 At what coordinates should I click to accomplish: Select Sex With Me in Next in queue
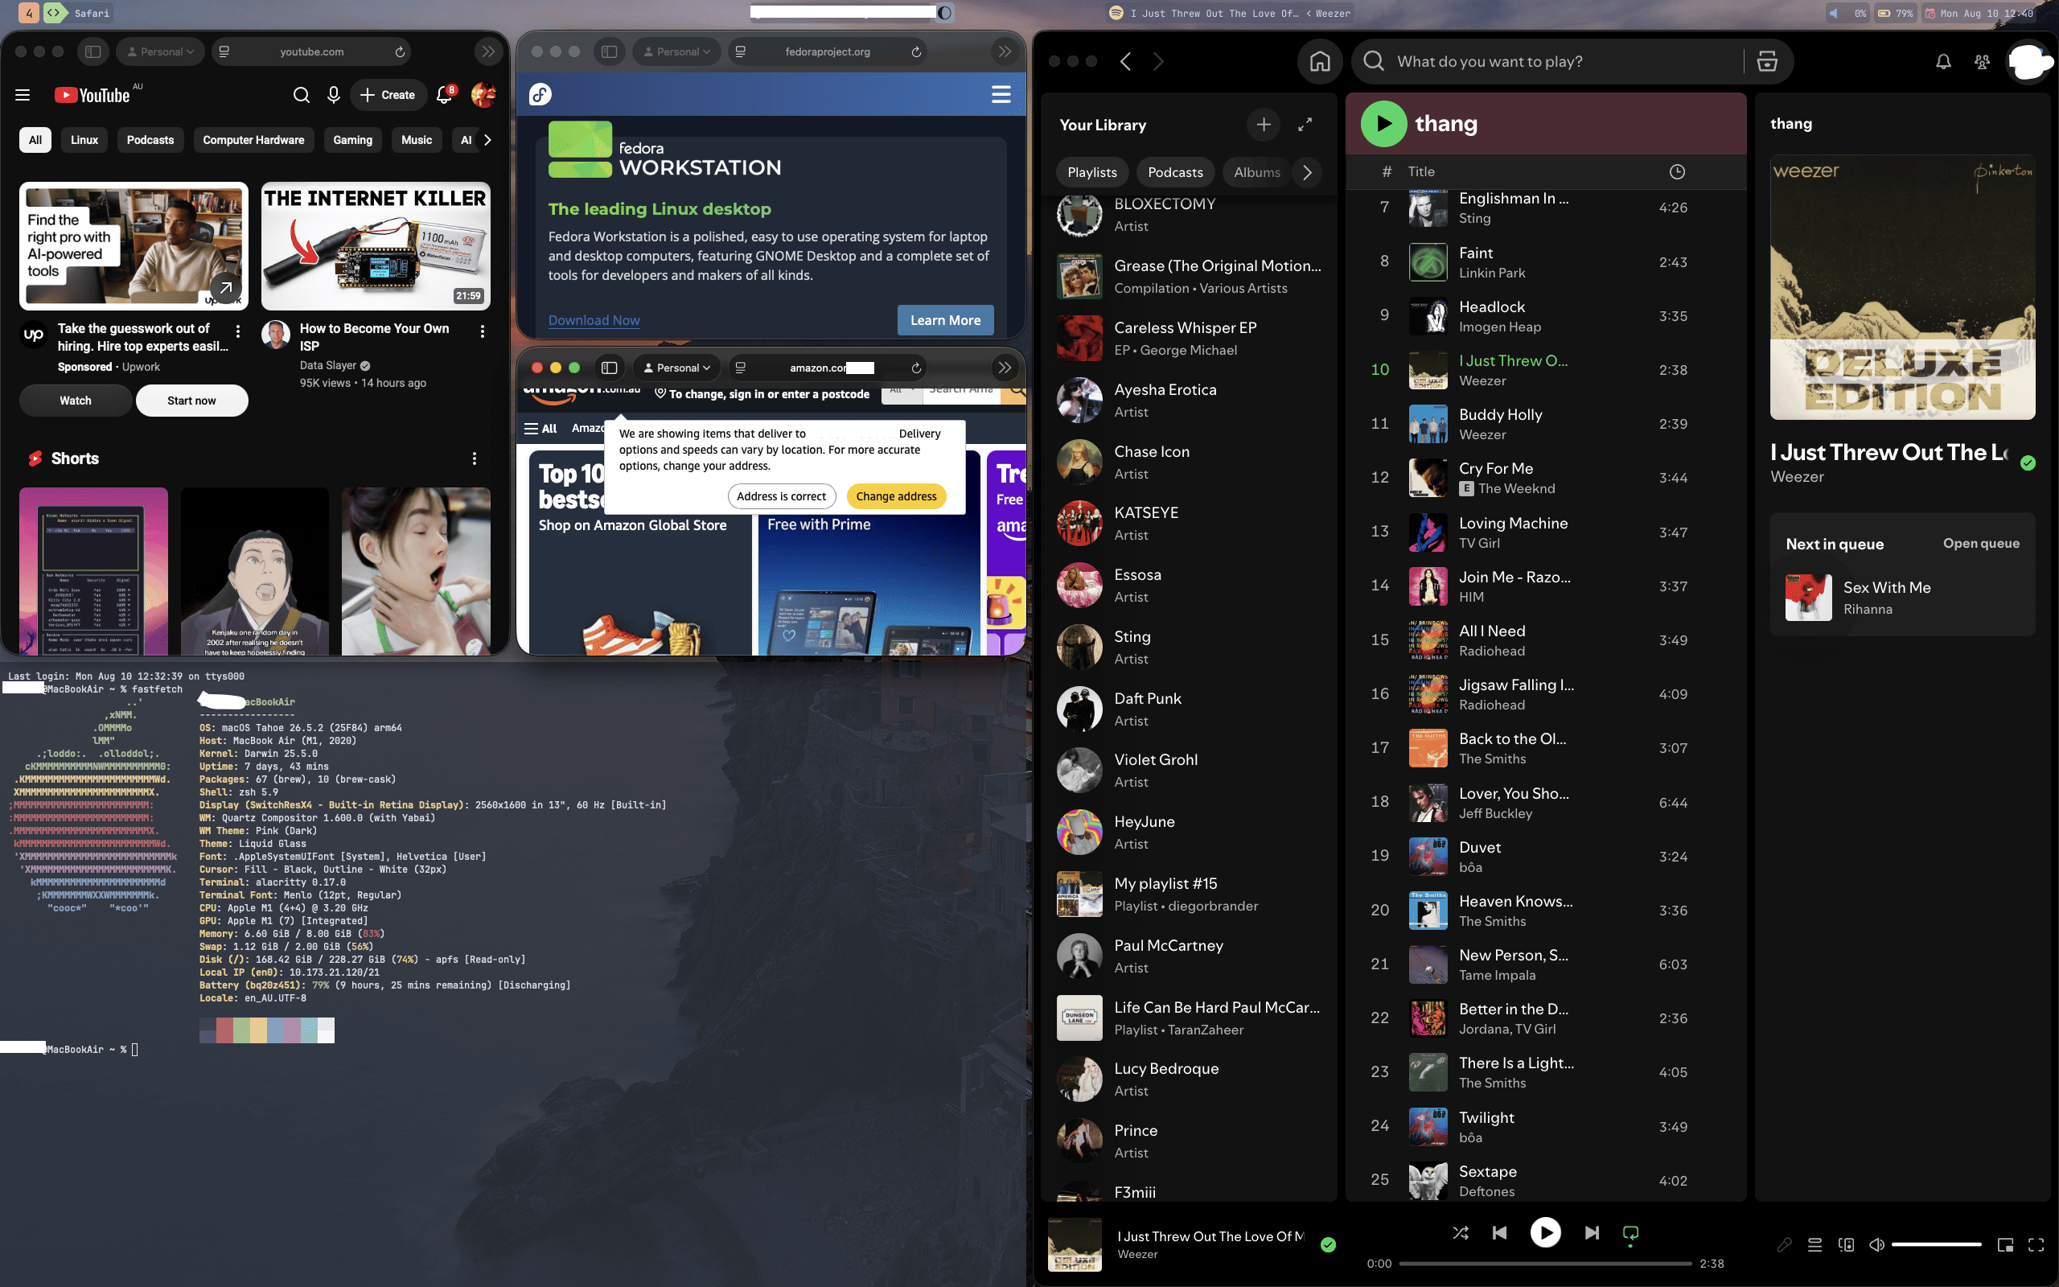(x=1902, y=598)
